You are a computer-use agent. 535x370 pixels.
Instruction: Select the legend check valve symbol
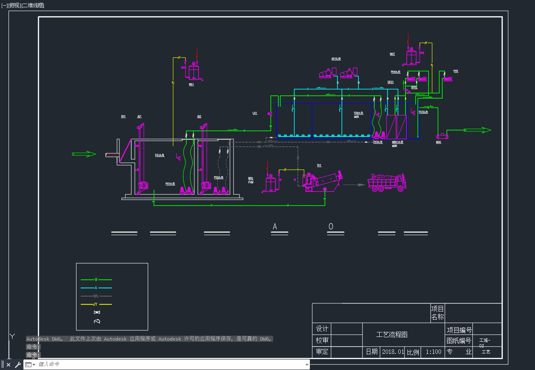pyautogui.click(x=96, y=322)
